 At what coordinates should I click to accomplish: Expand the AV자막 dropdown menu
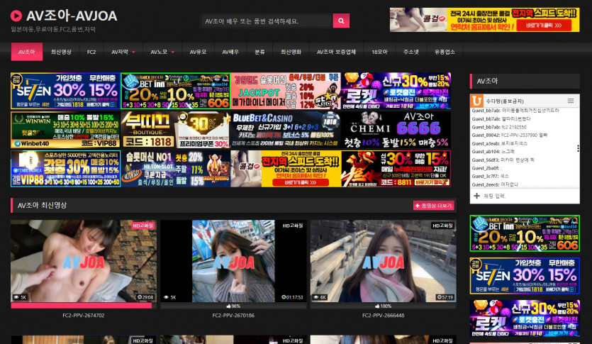pos(123,52)
